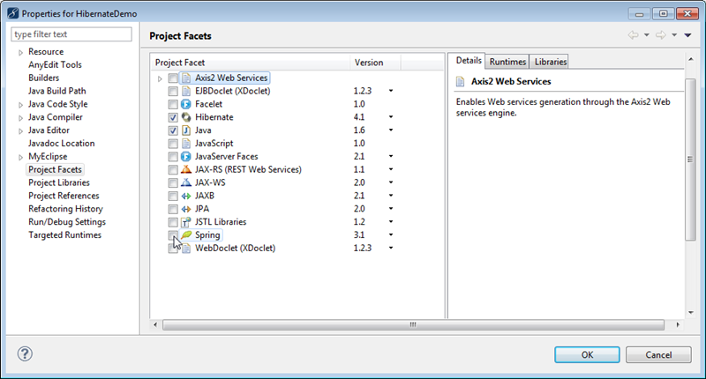Toggle the JPA facet checkbox
The height and width of the screenshot is (379, 706).
coord(173,209)
